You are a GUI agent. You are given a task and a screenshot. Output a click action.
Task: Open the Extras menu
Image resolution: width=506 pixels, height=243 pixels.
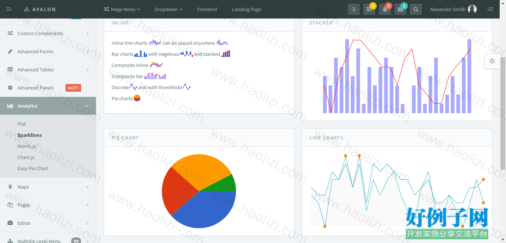point(48,223)
